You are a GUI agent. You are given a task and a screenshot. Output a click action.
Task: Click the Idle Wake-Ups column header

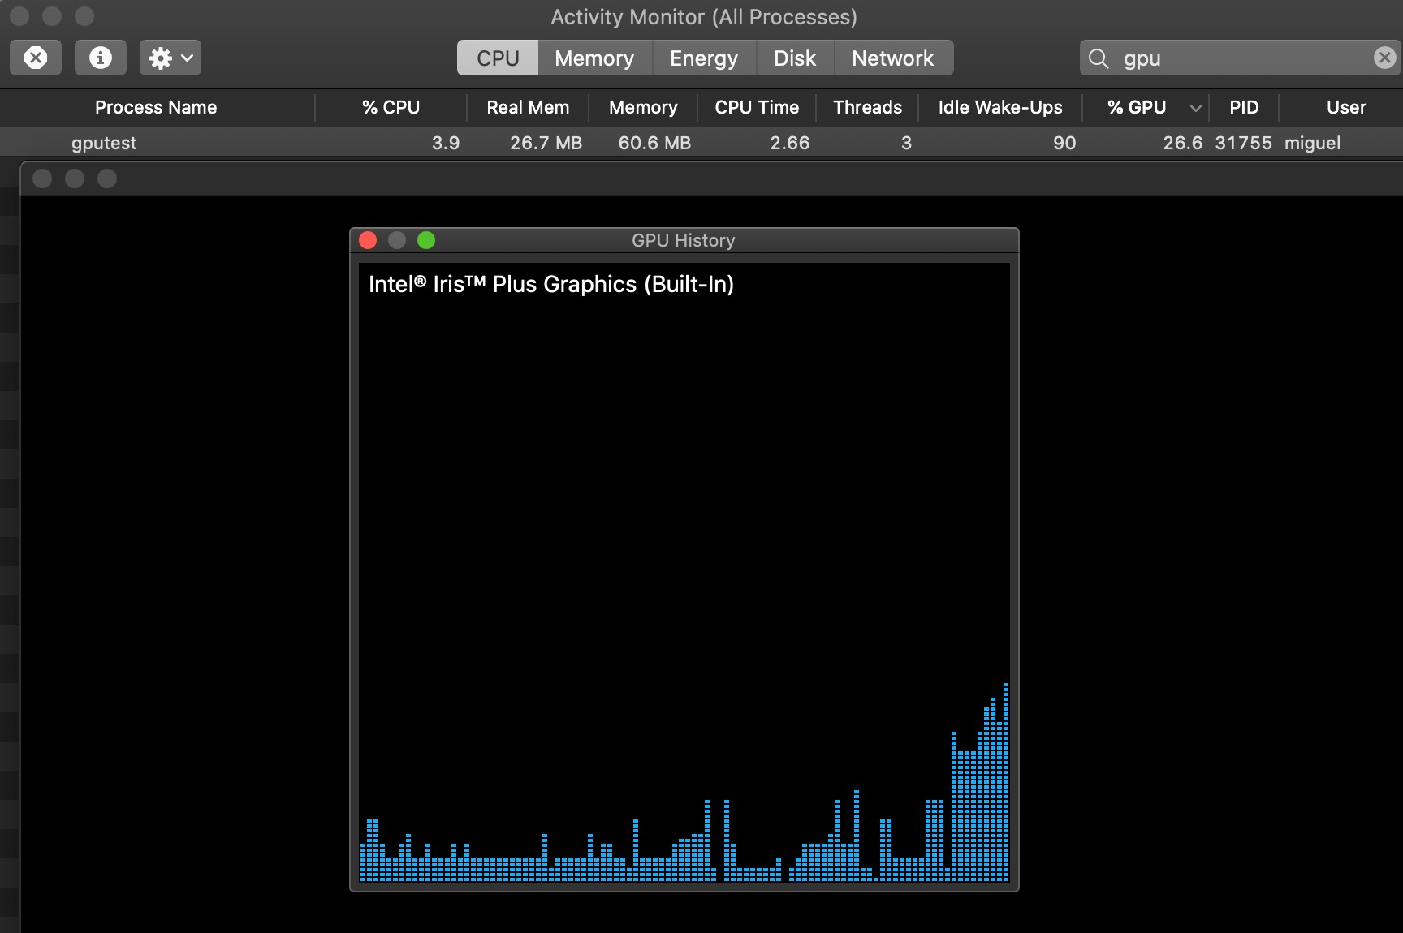pos(999,107)
